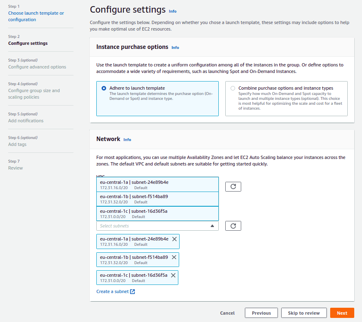
Task: Remove the eu-central-1a subnet-24e89b4e chip
Action: click(x=174, y=239)
